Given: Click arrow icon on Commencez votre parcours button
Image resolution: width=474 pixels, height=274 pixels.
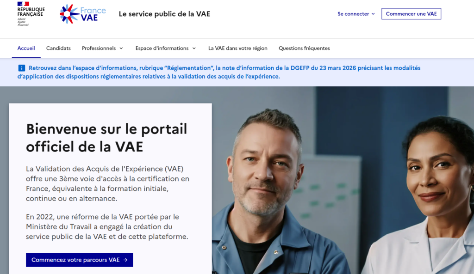Looking at the screenshot, I should pos(125,260).
